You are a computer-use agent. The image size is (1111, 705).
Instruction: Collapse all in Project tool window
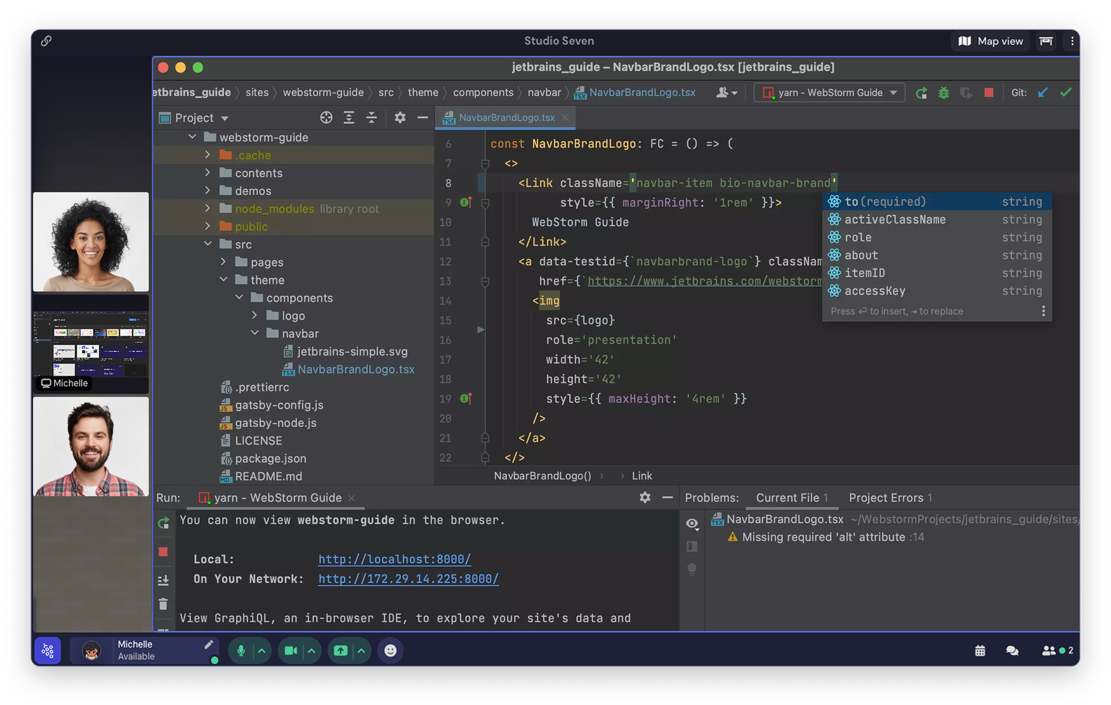[371, 118]
